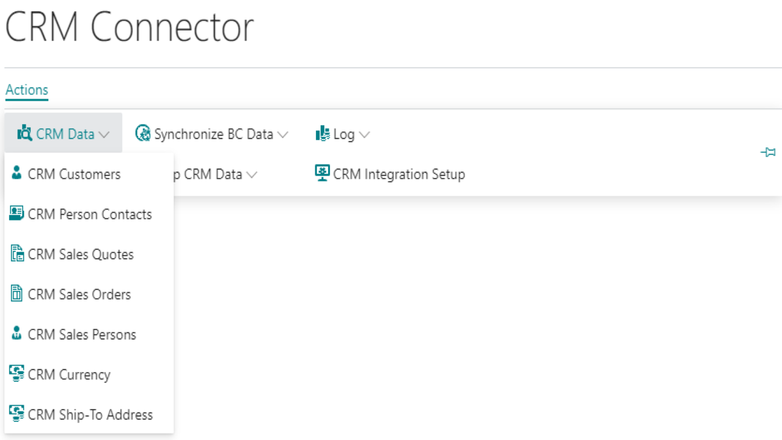
Task: Click the Log chart icon
Action: (323, 133)
